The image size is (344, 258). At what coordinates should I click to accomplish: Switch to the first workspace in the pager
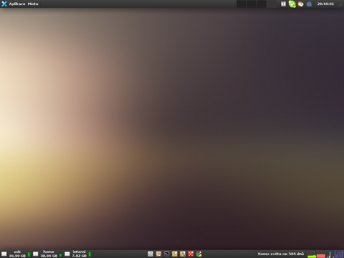click(x=241, y=4)
